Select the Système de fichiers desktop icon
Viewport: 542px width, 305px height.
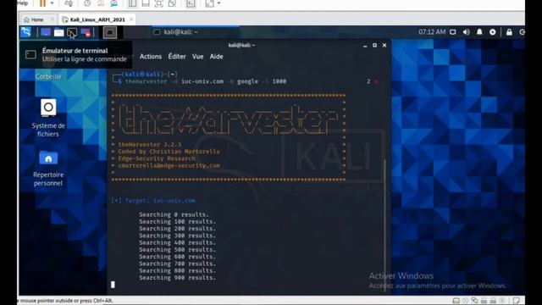click(48, 118)
